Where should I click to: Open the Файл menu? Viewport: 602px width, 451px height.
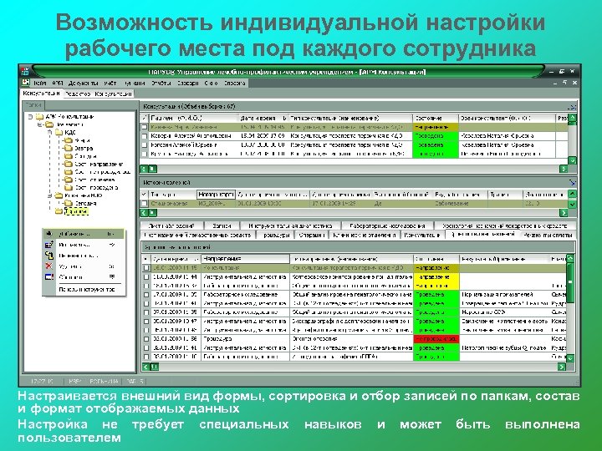tap(39, 83)
